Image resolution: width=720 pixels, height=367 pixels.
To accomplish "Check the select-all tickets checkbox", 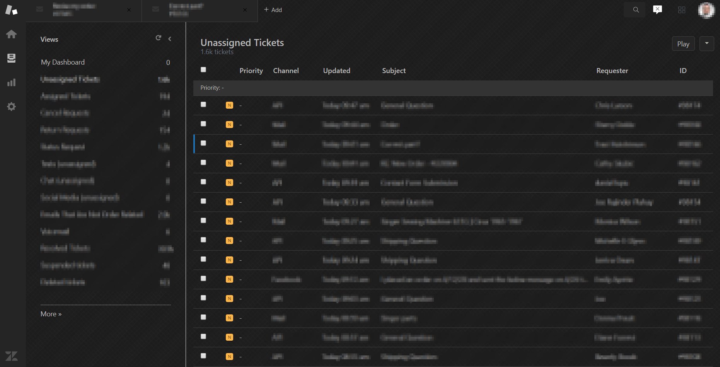I will (203, 69).
